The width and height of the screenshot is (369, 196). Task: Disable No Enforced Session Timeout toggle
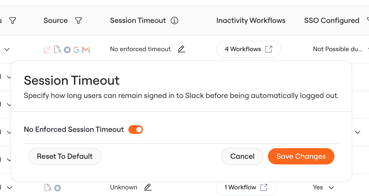point(136,130)
